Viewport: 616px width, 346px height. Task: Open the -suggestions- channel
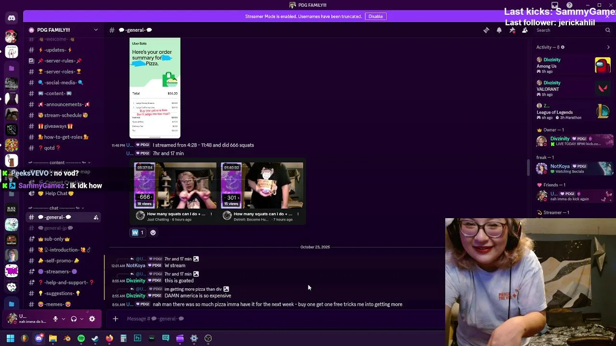(64, 294)
